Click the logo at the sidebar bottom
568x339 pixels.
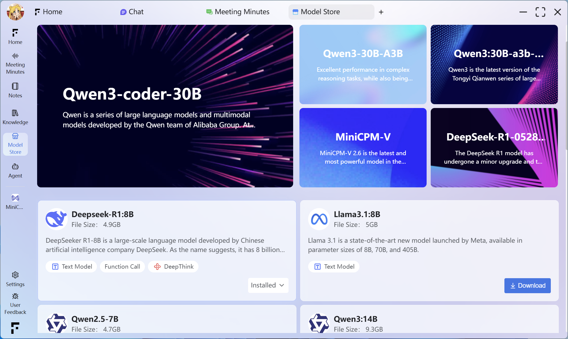point(15,328)
